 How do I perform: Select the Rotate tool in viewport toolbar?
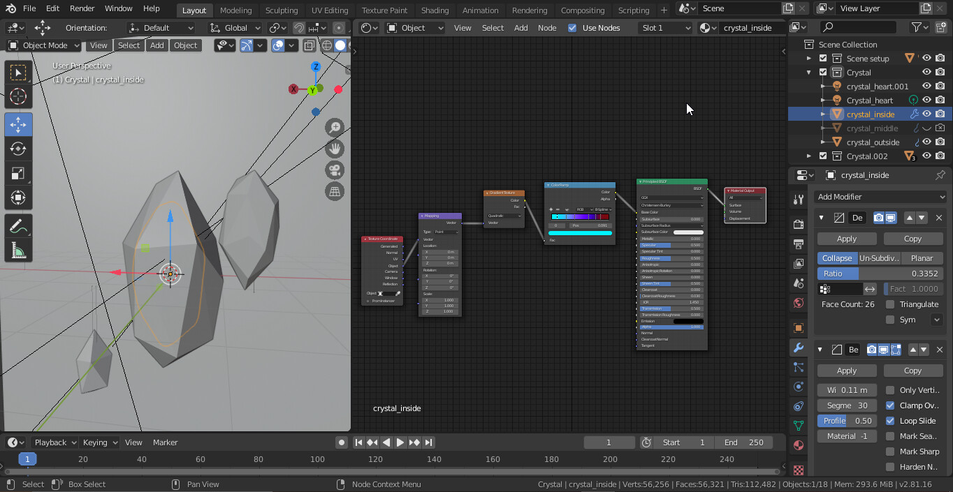(18, 149)
